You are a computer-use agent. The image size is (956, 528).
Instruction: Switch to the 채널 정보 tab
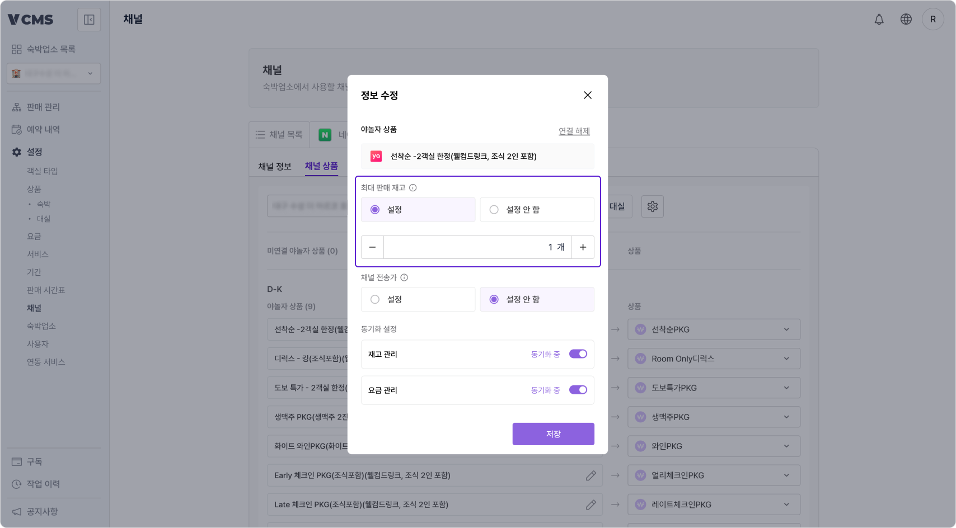pos(274,166)
